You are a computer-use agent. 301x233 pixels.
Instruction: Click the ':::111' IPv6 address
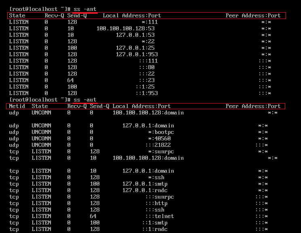tap(148, 61)
